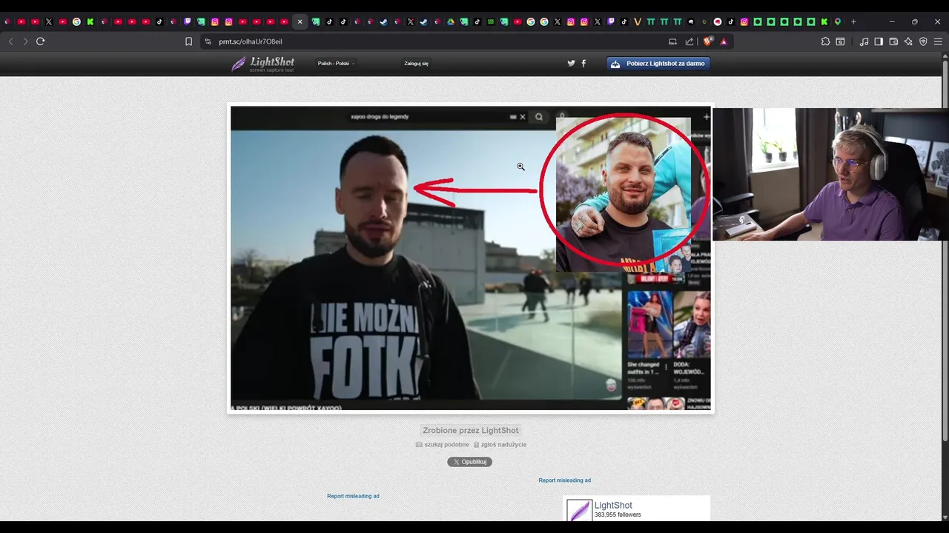Image resolution: width=949 pixels, height=533 pixels.
Task: Click the 383,955 followers text
Action: (618, 515)
